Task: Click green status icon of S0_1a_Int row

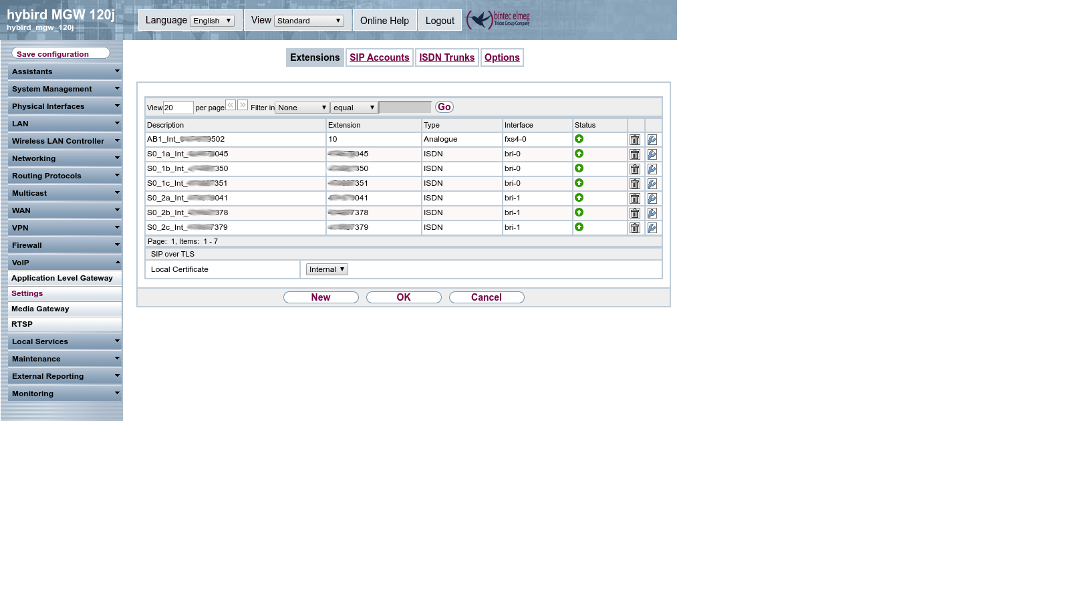Action: click(579, 154)
